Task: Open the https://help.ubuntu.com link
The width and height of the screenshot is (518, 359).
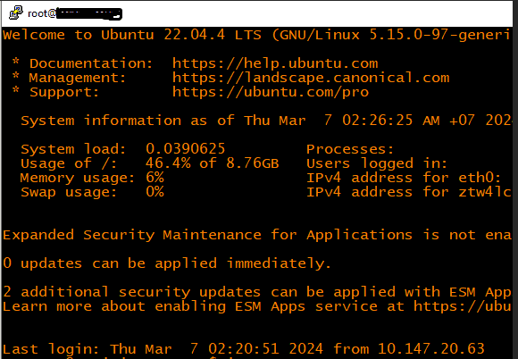Action: (x=275, y=63)
